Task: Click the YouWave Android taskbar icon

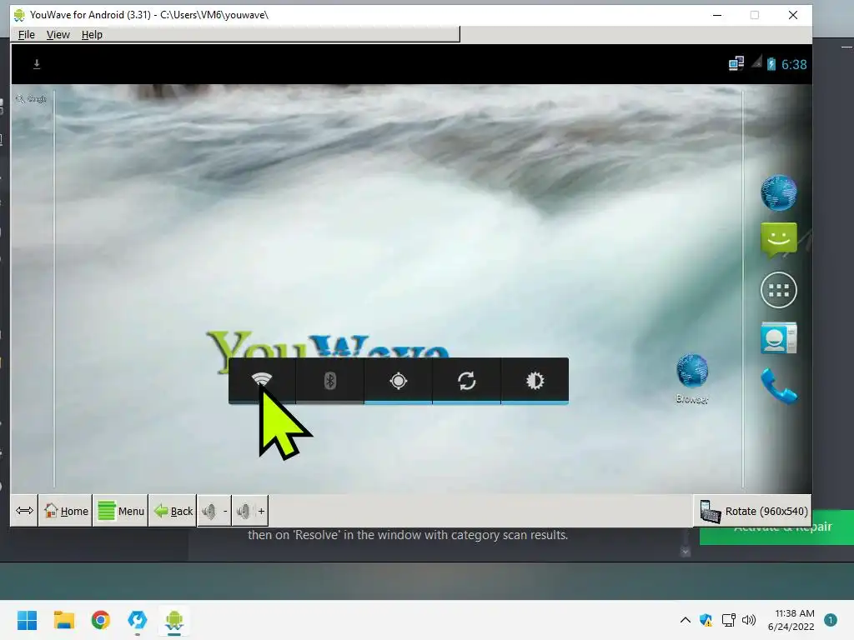Action: [x=174, y=620]
